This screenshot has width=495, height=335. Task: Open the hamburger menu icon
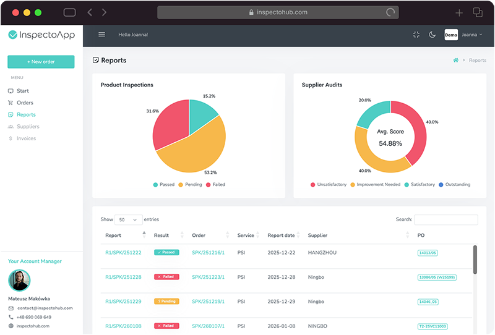point(101,35)
